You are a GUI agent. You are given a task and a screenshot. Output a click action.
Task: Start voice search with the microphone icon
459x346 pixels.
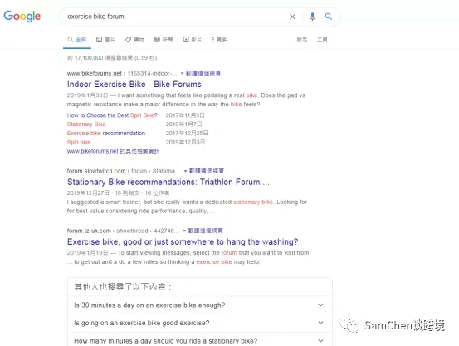[x=312, y=17]
